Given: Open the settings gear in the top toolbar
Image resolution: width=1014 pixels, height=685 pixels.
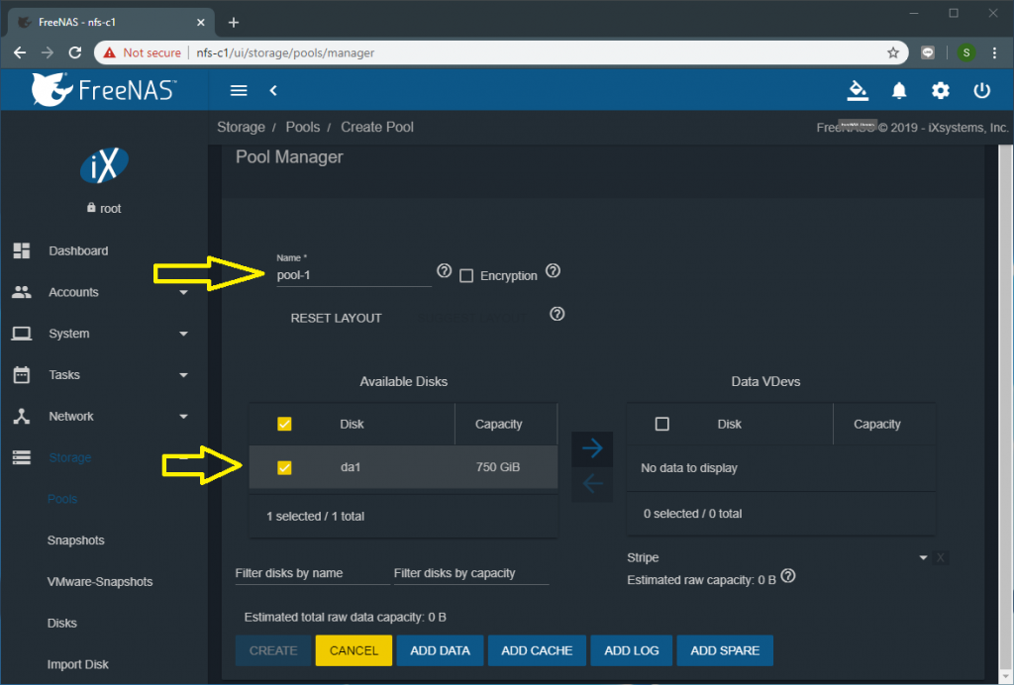Looking at the screenshot, I should [940, 90].
